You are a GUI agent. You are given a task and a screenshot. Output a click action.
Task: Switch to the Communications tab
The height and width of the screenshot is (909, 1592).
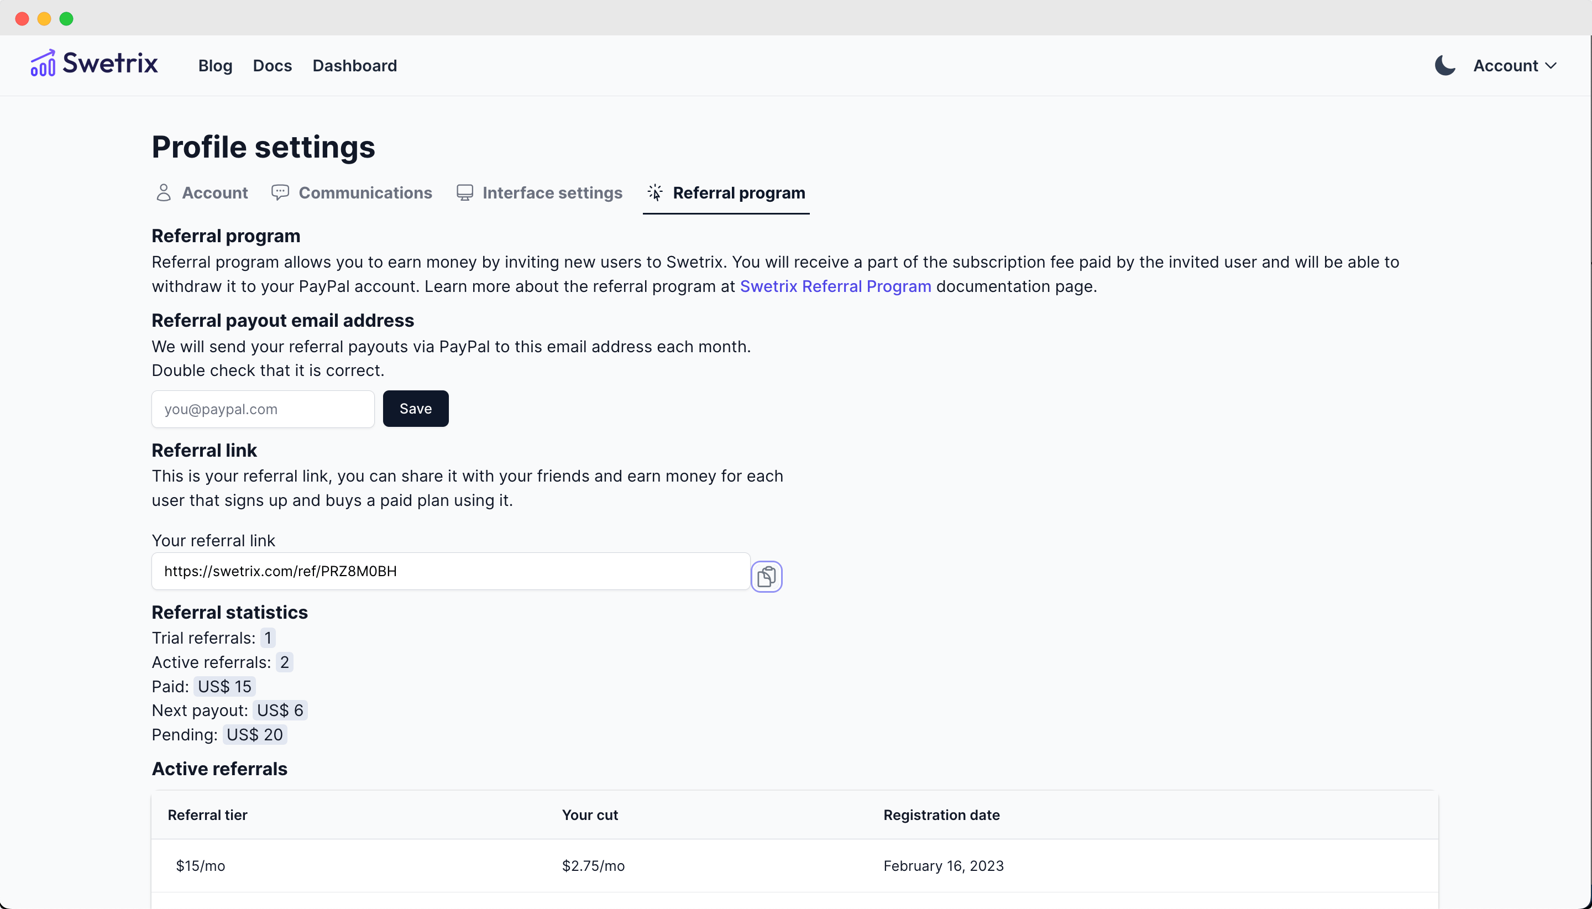(x=365, y=193)
